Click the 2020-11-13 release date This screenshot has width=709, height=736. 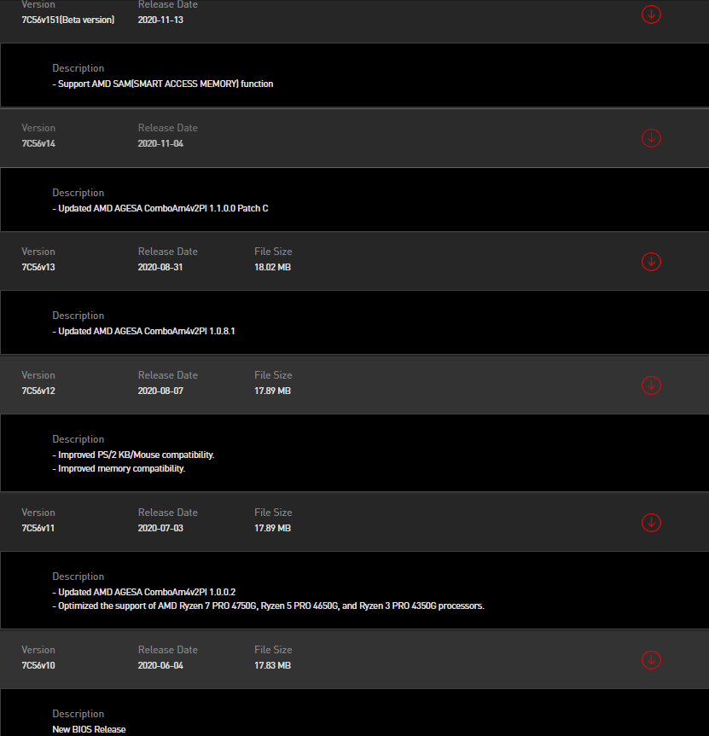(160, 20)
